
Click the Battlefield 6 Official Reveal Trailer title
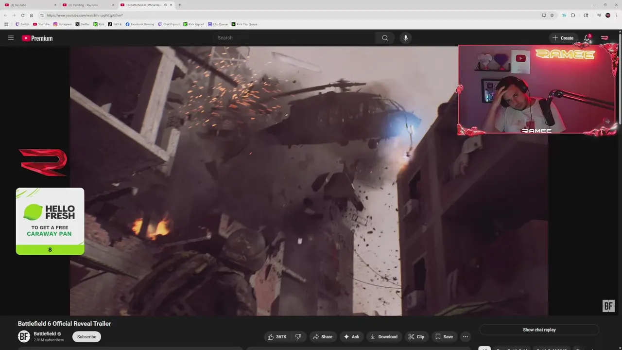point(65,324)
